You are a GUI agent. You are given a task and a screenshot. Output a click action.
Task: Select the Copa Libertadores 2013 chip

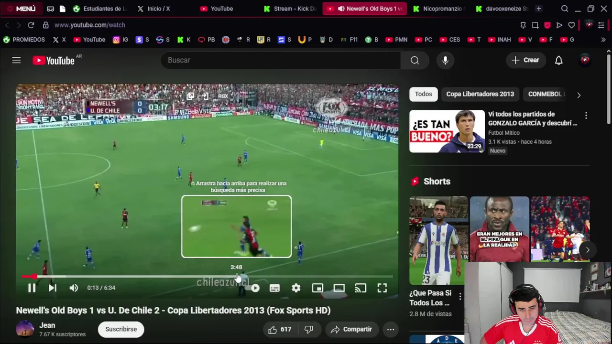pos(480,94)
